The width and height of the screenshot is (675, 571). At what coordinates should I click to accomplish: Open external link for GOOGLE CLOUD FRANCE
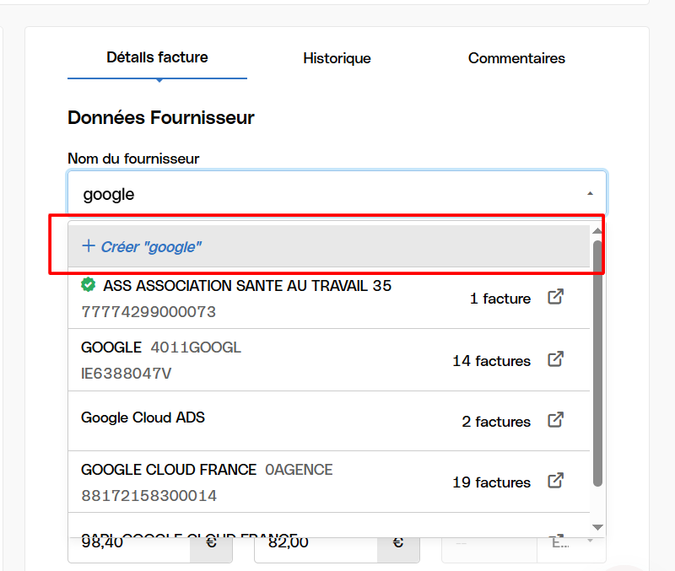(555, 480)
